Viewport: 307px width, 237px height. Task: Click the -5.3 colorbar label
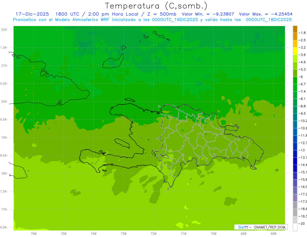click(x=302, y=70)
